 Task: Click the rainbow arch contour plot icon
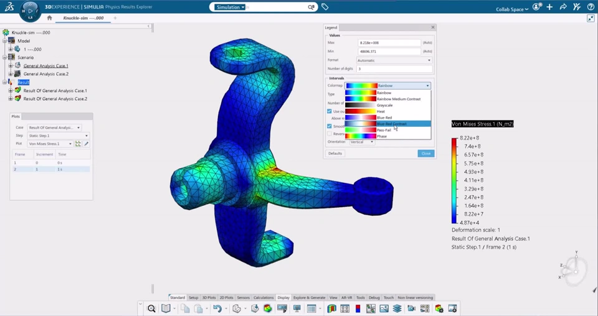[332, 309]
